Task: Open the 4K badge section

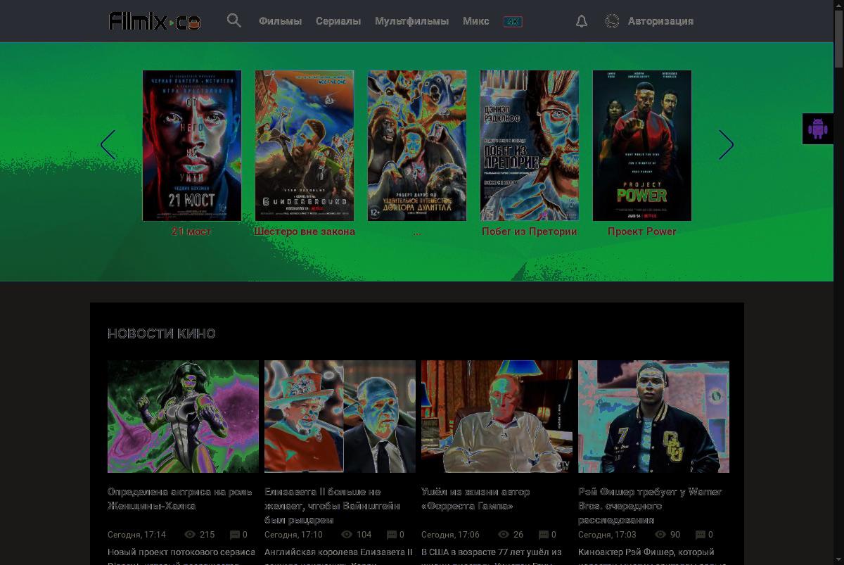Action: 513,21
